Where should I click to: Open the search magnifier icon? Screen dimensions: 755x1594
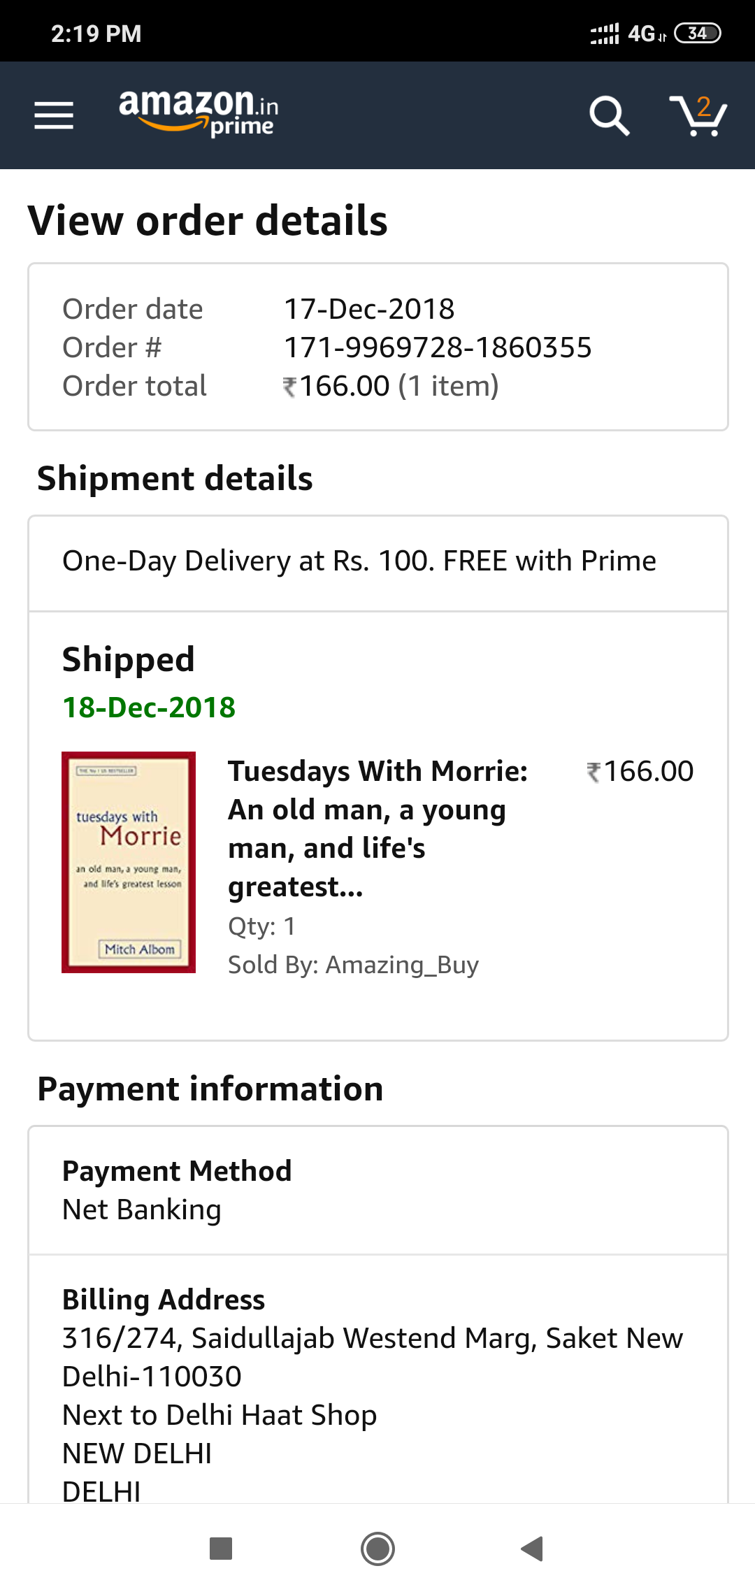[609, 115]
